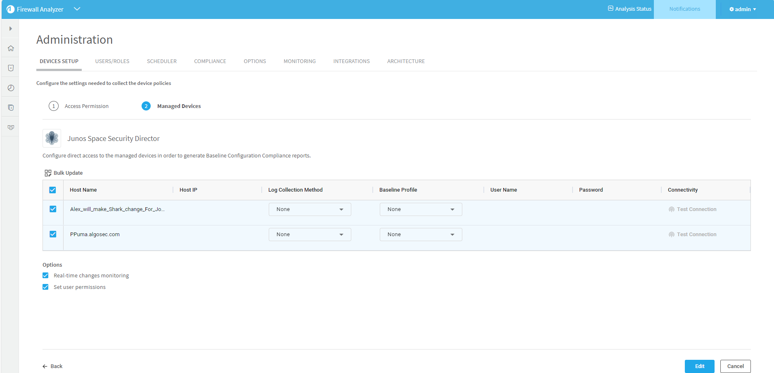The height and width of the screenshot is (373, 774).
Task: Click the Junos Space Security Director logo
Action: [x=52, y=138]
